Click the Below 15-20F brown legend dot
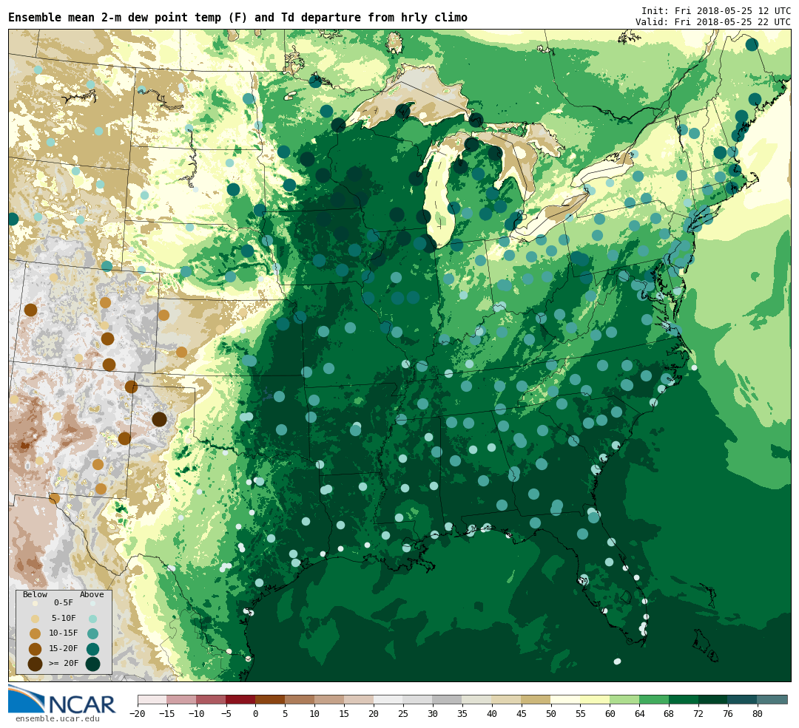Screen dimensions: 799x728 coord(35,649)
